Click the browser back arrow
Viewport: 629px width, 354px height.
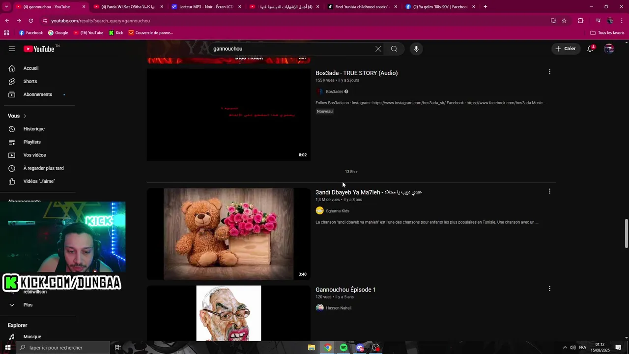point(7,21)
